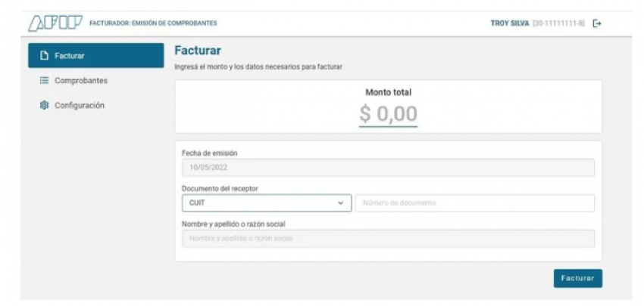
Task: Click the gear icon beside Configuración
Action: [44, 105]
